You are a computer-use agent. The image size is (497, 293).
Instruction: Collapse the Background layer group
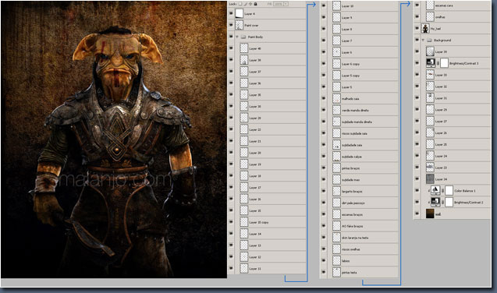tap(423, 41)
